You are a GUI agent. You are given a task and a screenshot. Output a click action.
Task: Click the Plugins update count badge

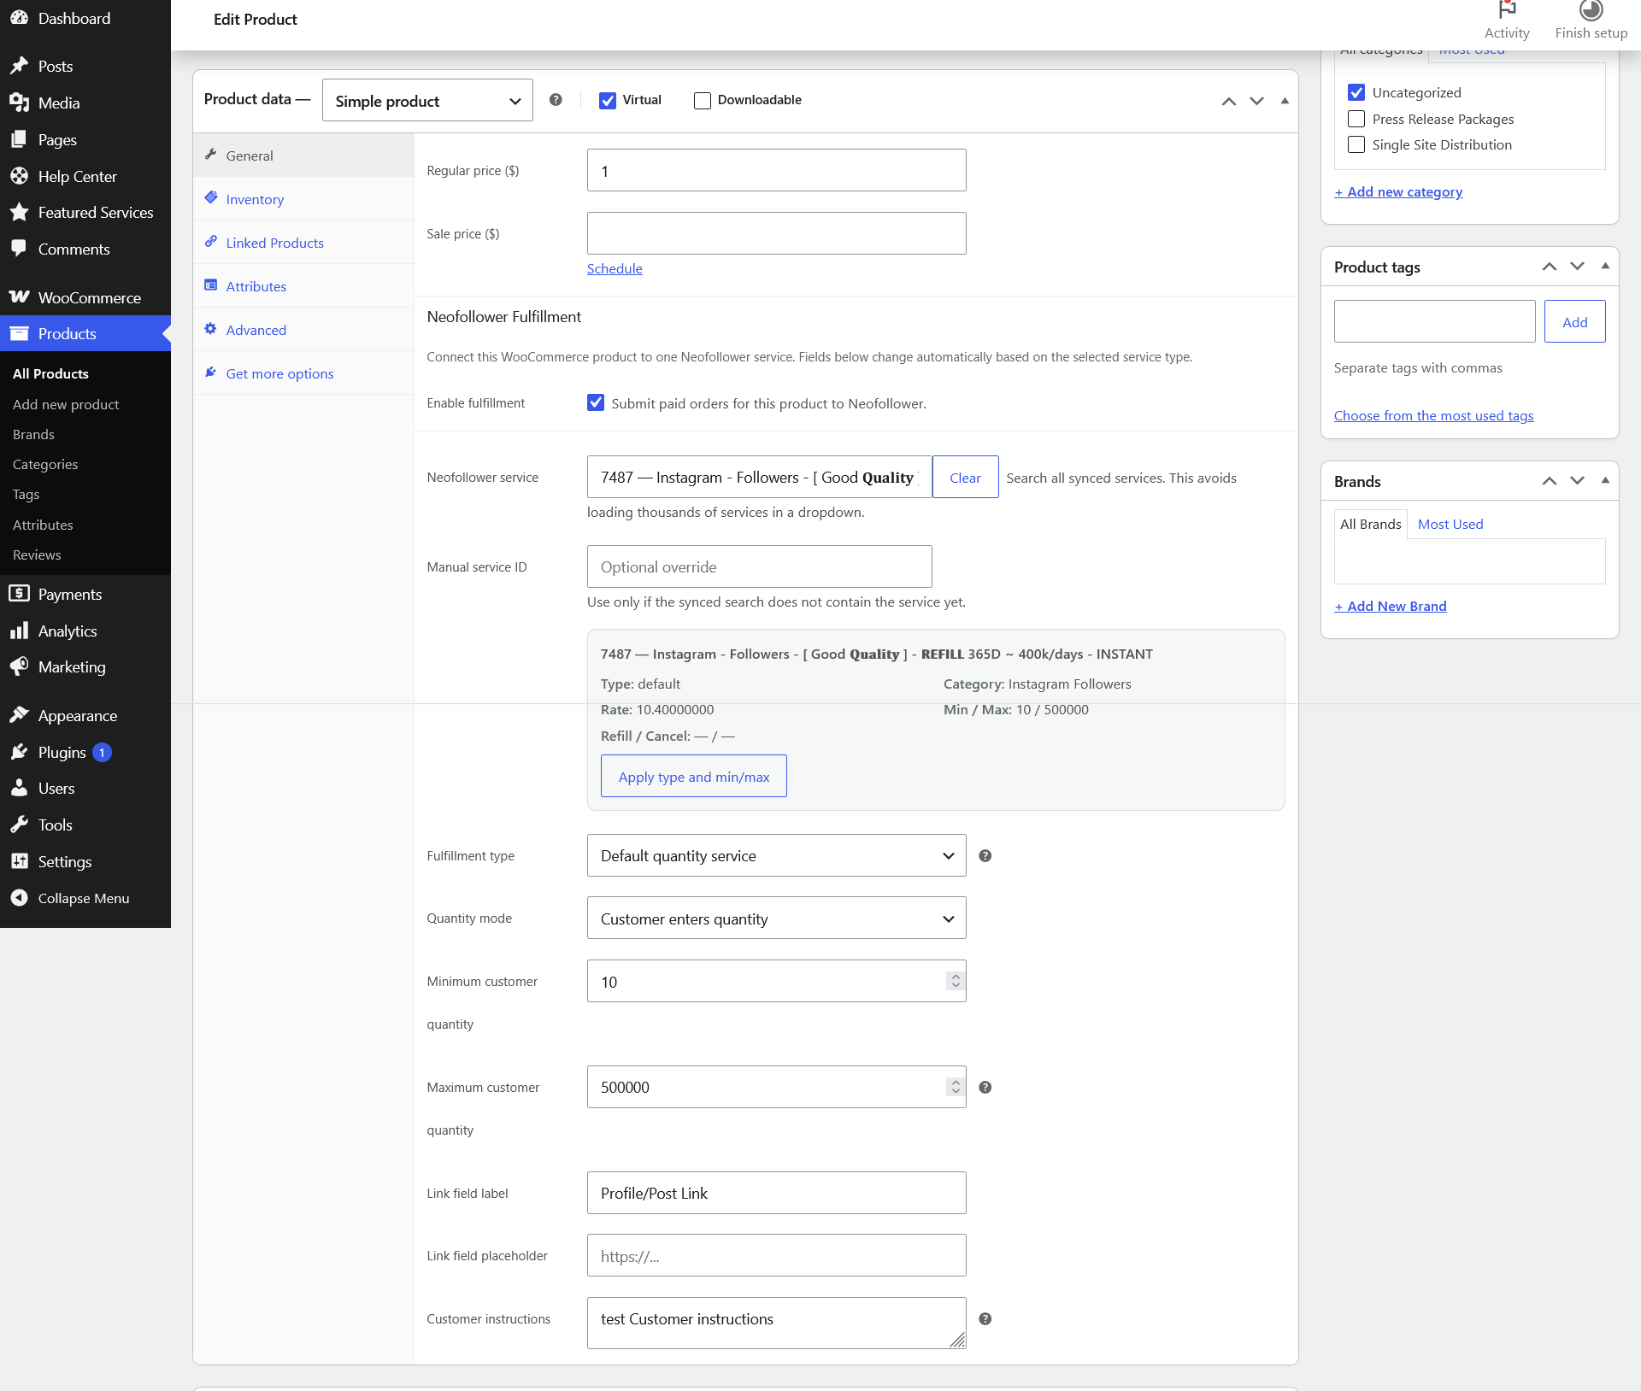(102, 753)
